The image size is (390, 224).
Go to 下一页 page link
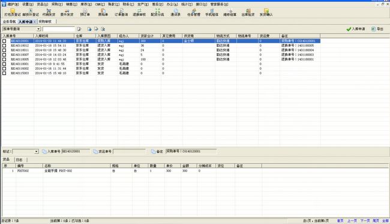click(x=365, y=220)
